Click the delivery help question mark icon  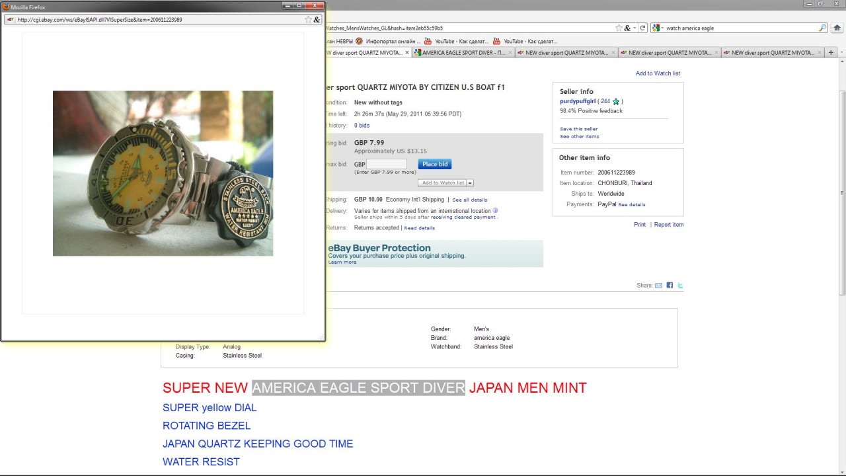(496, 211)
